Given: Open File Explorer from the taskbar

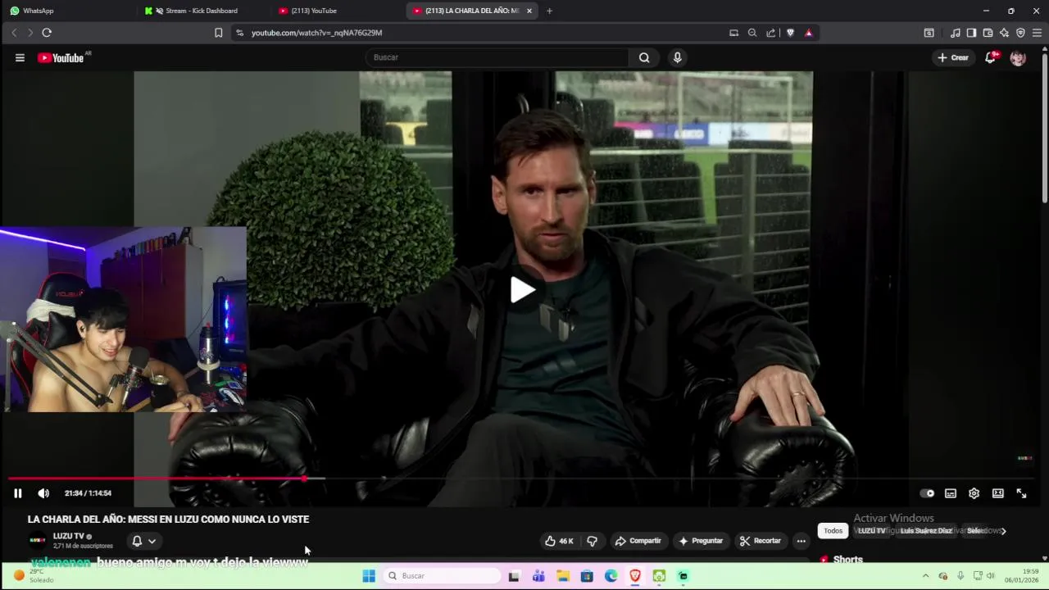Looking at the screenshot, I should point(563,576).
